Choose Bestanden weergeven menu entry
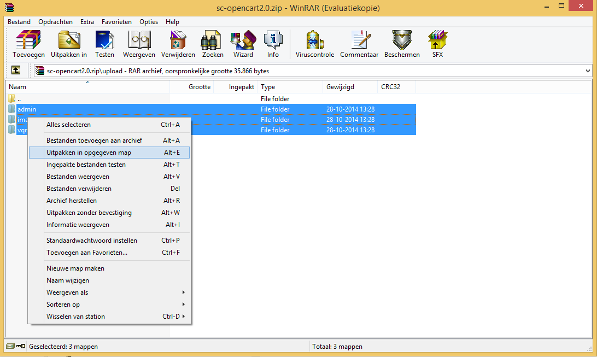 pos(109,177)
